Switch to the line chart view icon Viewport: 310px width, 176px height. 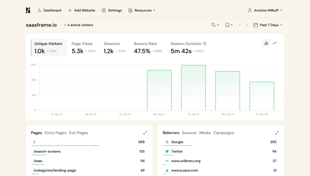click(x=275, y=43)
